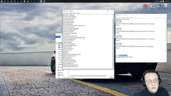
Task: Select Quick access in File Explorer navigation pane
Action: (x=60, y=43)
